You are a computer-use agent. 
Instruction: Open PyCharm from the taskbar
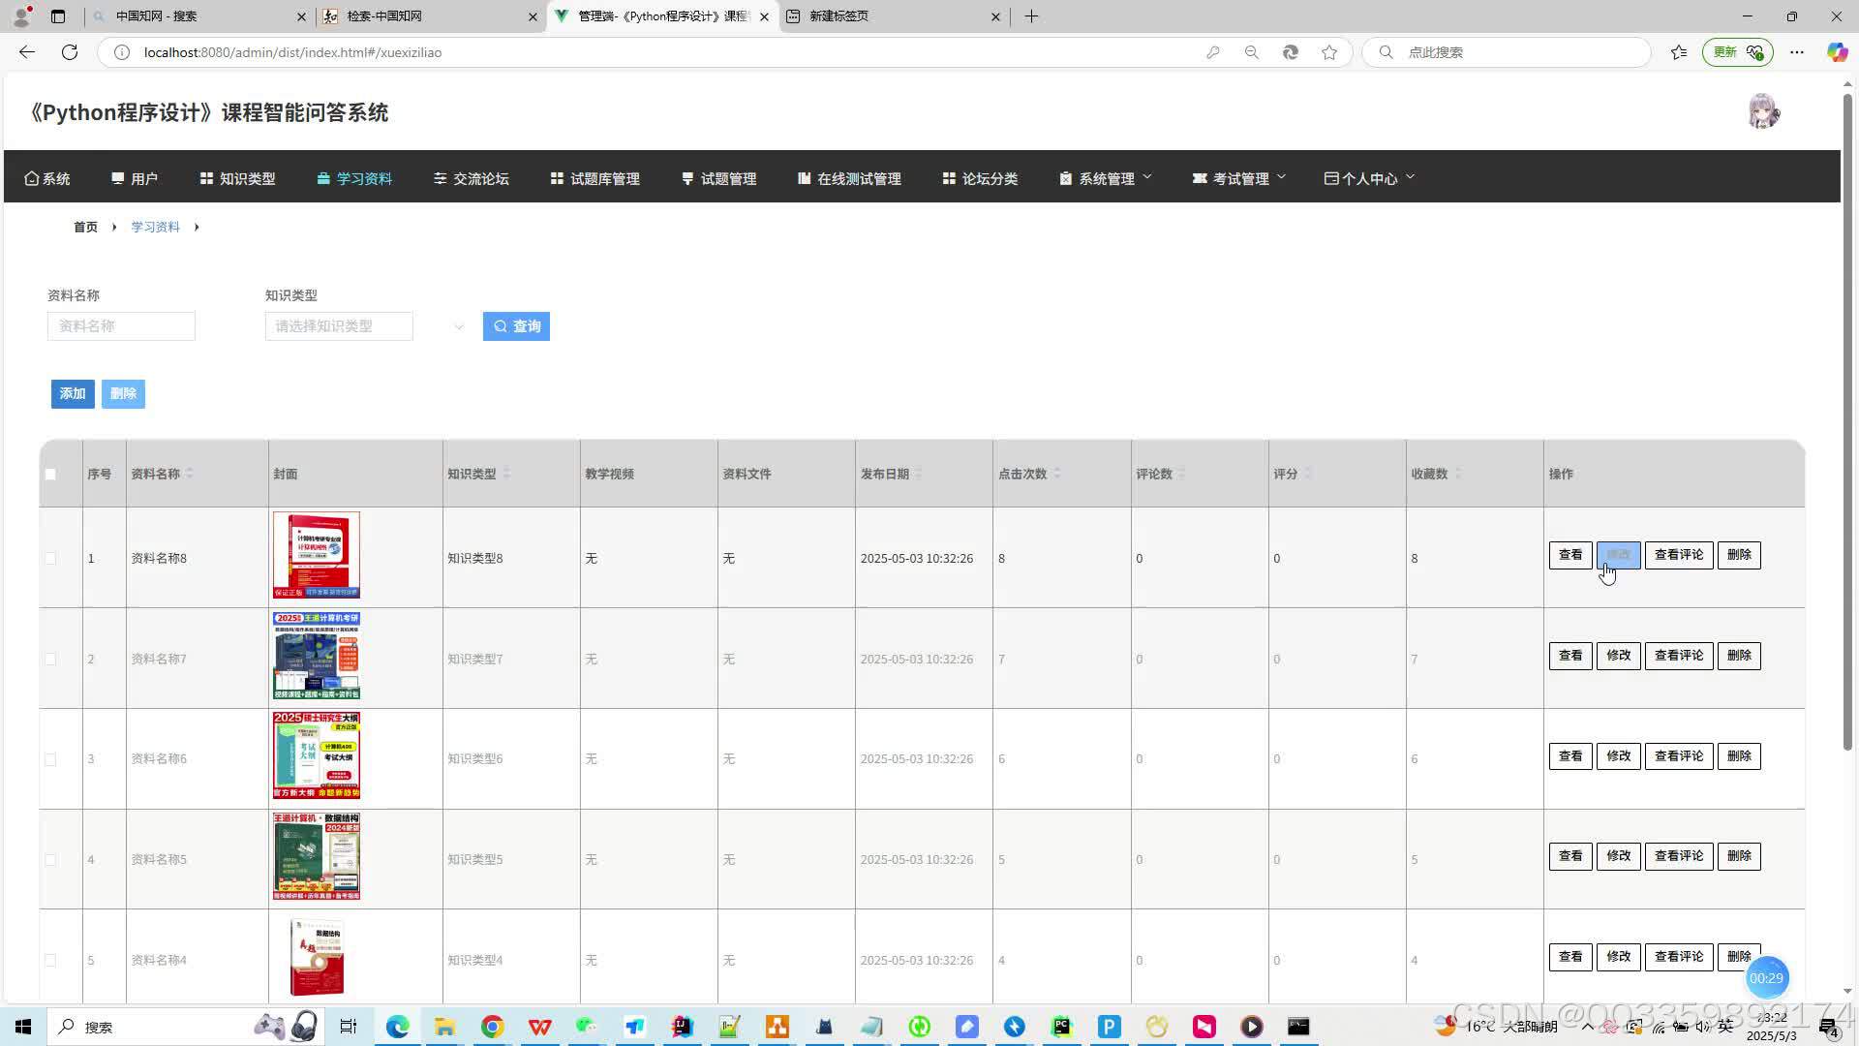(1062, 1027)
